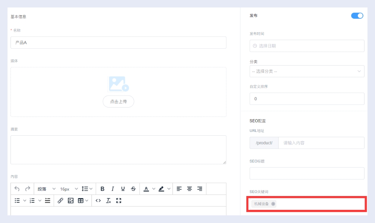Open source code view icon

(x=98, y=201)
